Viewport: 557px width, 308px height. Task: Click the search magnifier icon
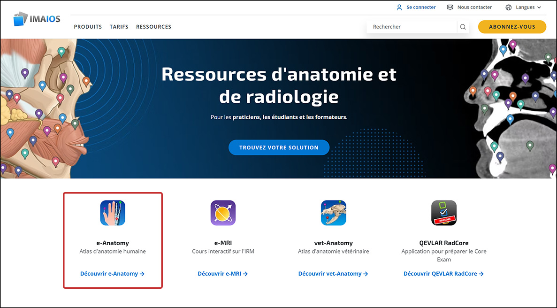point(463,27)
